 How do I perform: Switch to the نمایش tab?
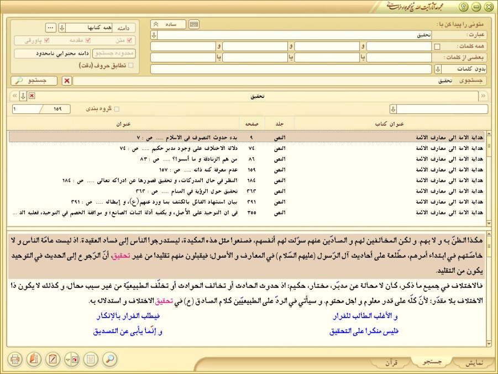(x=474, y=363)
